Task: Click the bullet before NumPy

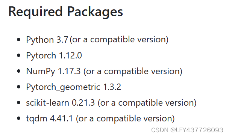Action: coord(18,71)
